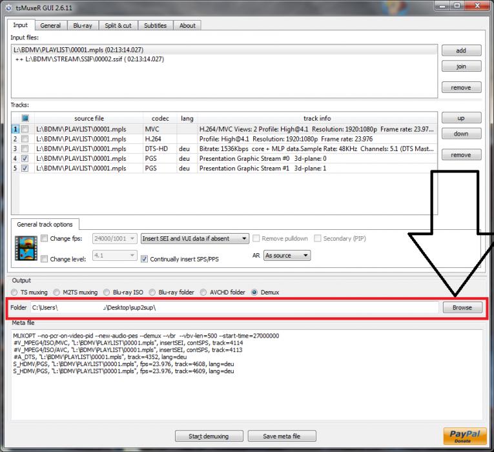Viewport: 494px width, 452px height.
Task: Select M2TS muxing output option
Action: point(56,293)
